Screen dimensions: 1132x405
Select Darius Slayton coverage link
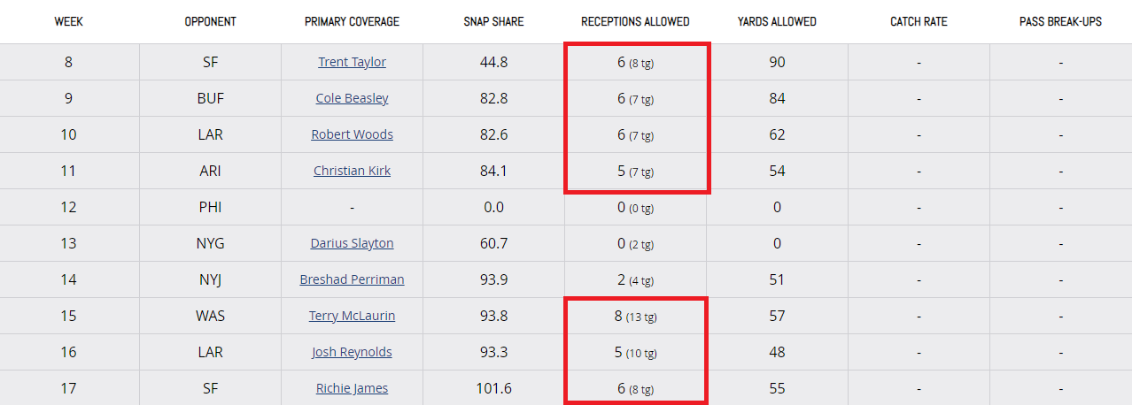(x=352, y=243)
